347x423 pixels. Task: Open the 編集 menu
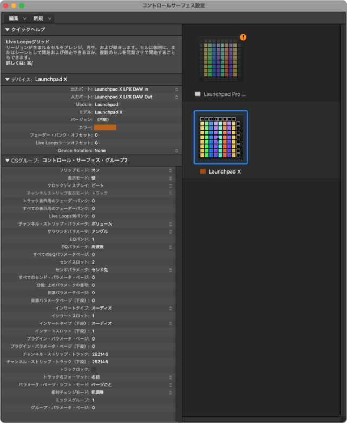(x=17, y=18)
